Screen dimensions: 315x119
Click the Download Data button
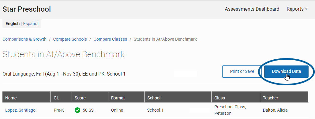[286, 72]
